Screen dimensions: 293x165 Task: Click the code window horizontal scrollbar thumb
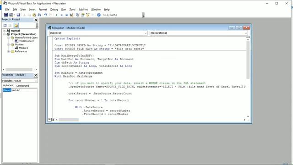[68, 120]
